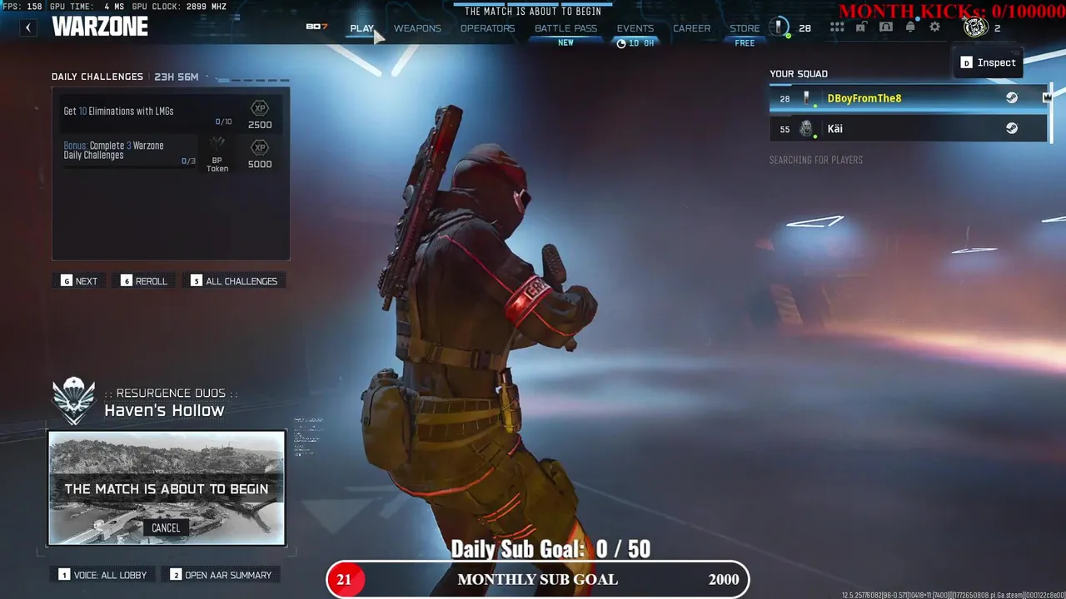This screenshot has width=1066, height=599.
Task: Open the EVENTS tab
Action: pyautogui.click(x=635, y=28)
